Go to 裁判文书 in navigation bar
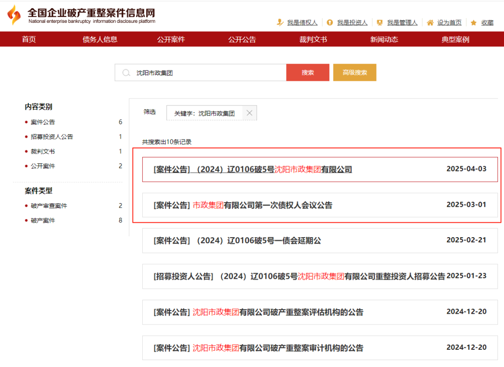 [x=313, y=40]
